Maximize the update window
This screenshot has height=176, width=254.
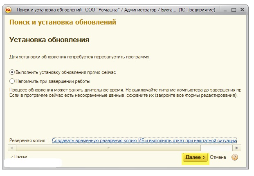pyautogui.click(x=234, y=10)
